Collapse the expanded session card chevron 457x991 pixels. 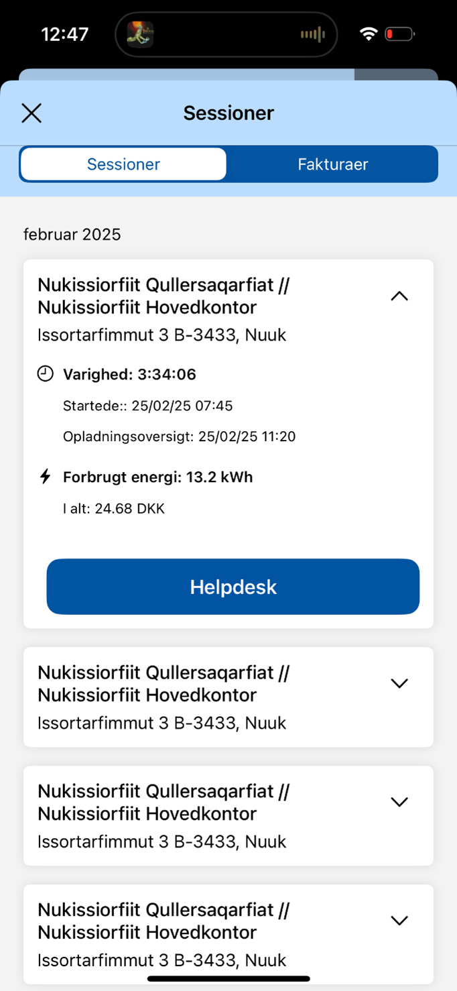pyautogui.click(x=399, y=296)
